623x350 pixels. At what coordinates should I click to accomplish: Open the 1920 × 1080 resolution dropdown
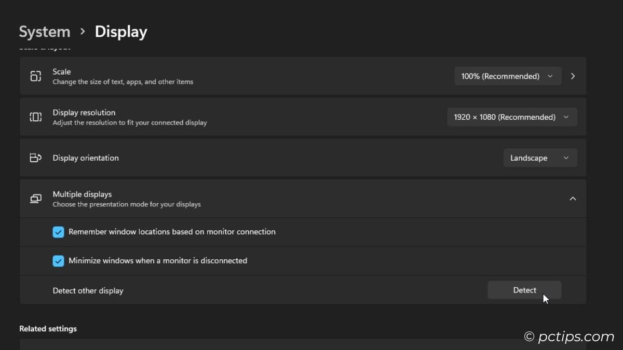pos(511,117)
